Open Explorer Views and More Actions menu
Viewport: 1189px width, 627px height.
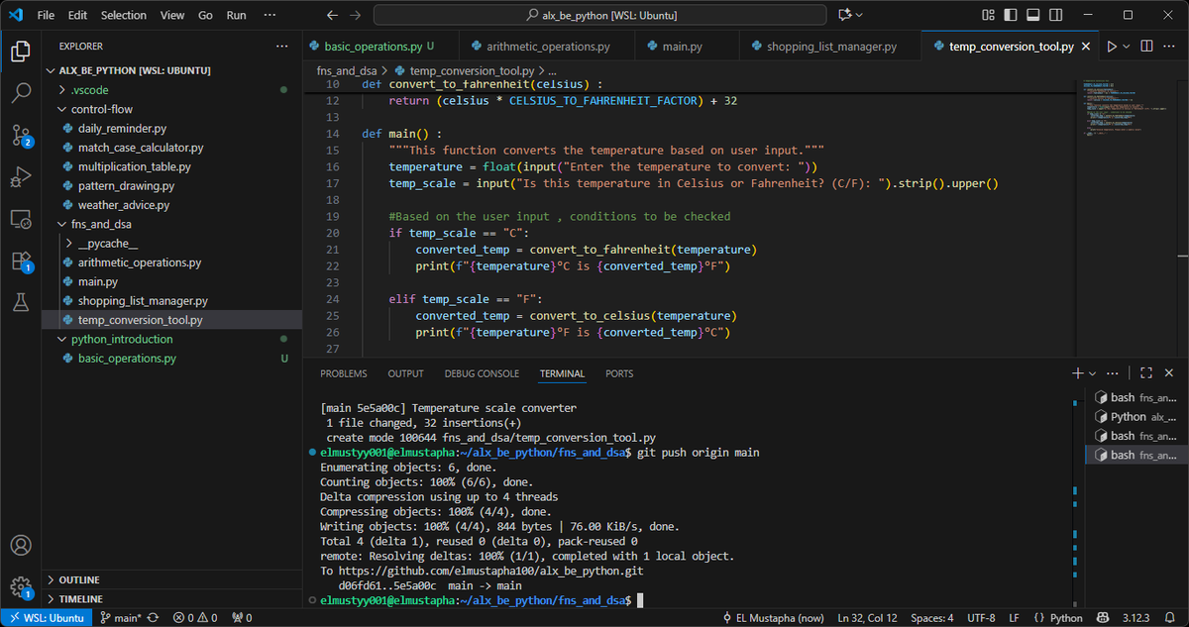[281, 47]
